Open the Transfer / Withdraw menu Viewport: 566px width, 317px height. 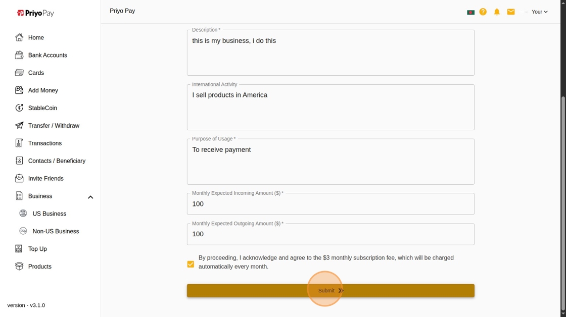[x=54, y=126]
